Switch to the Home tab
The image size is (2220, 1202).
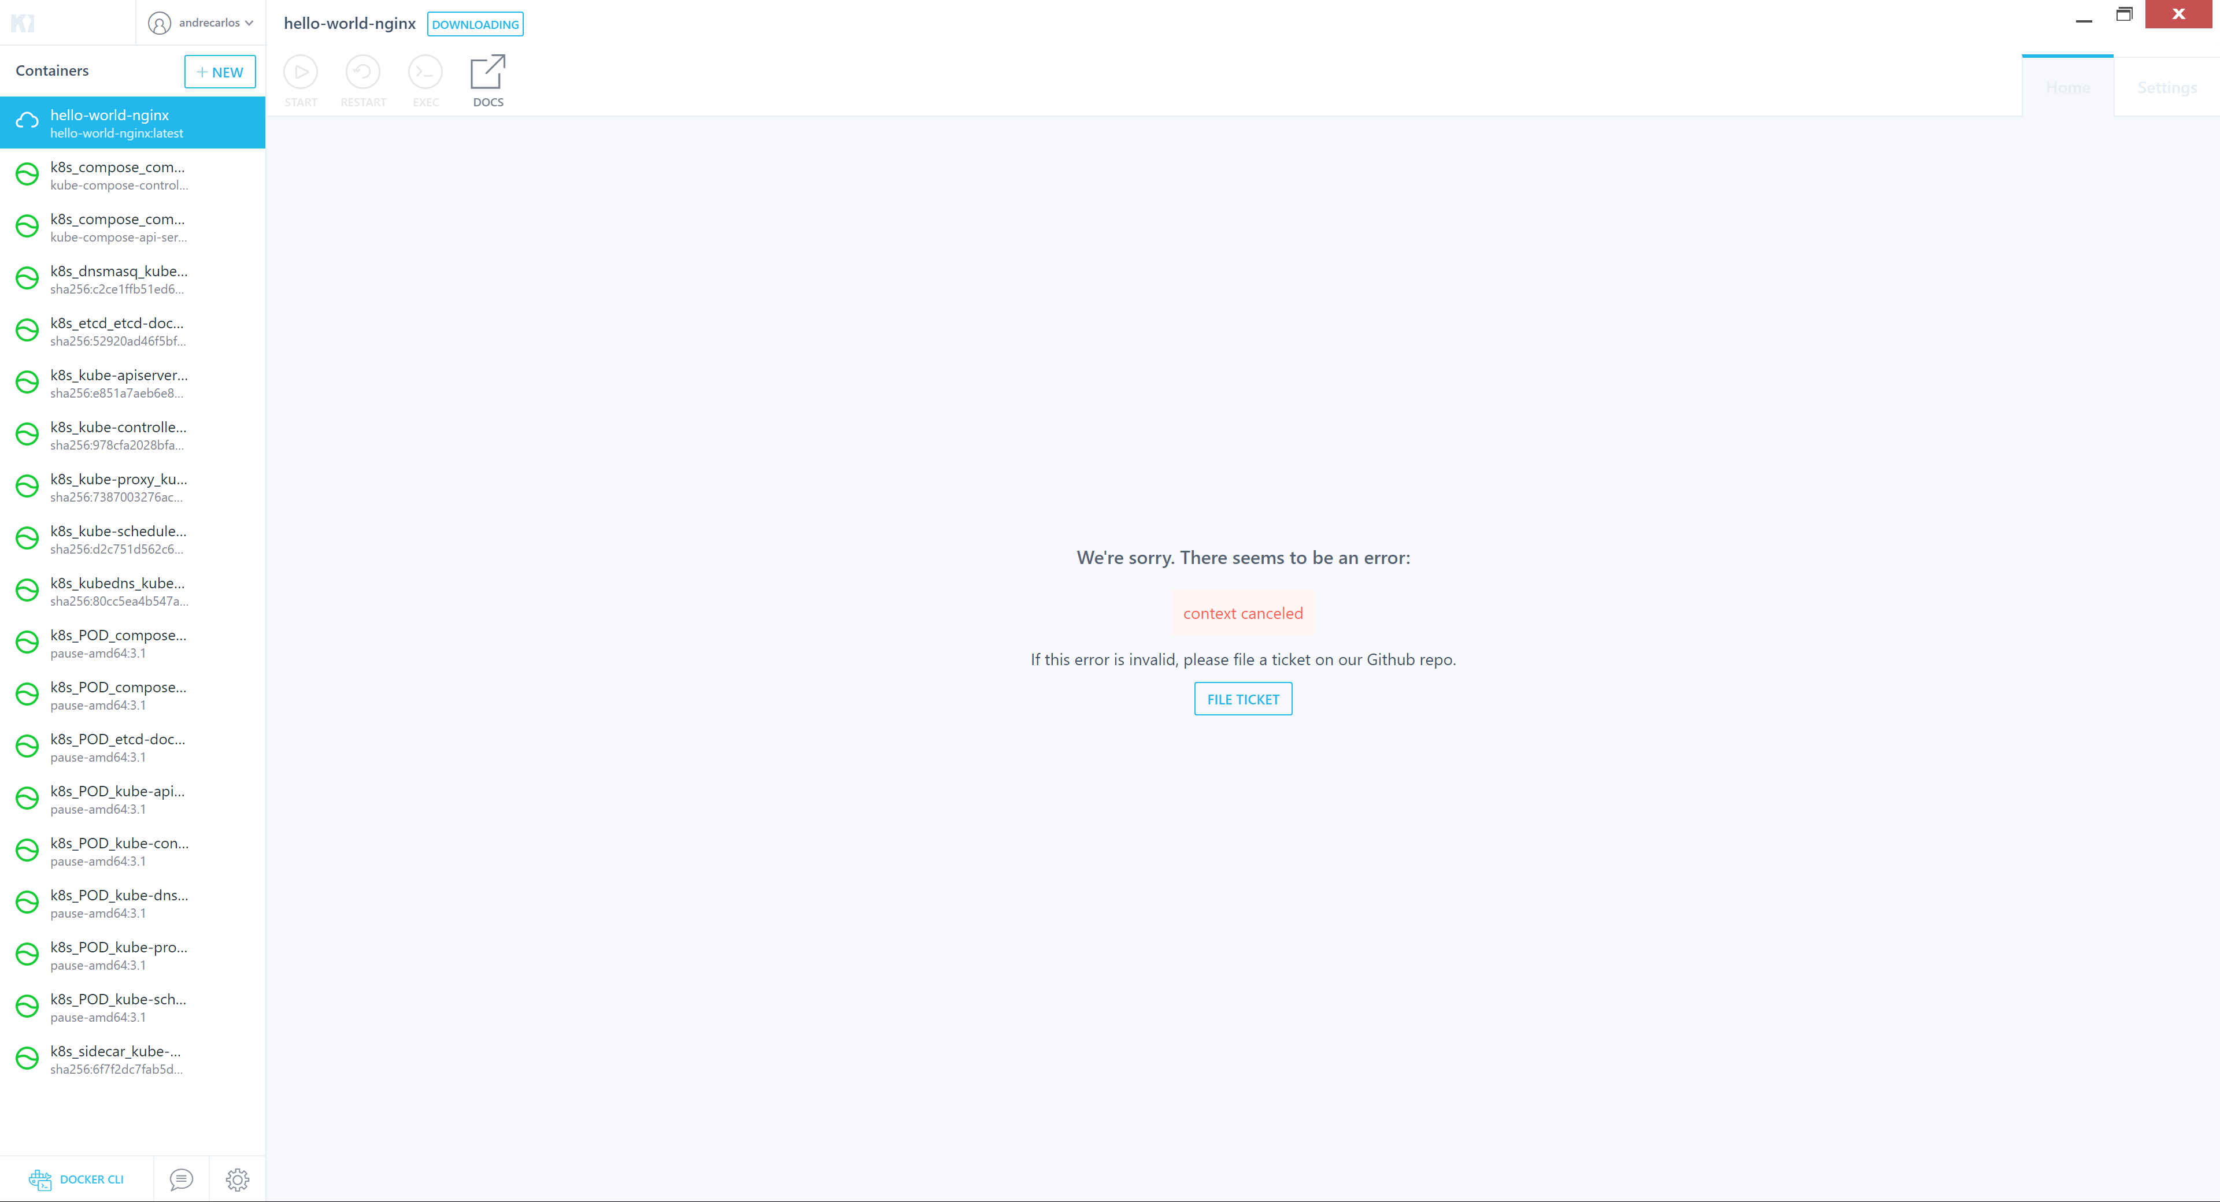(2067, 87)
